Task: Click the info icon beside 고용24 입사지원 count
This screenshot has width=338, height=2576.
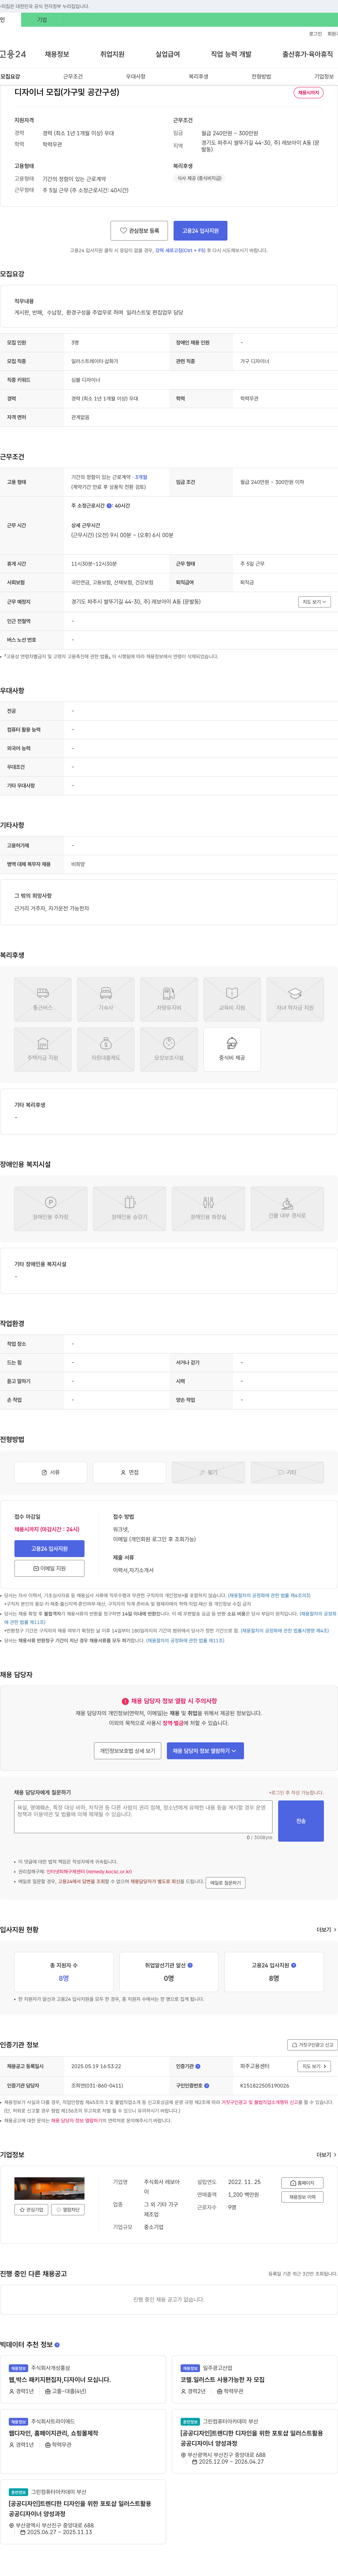Action: 294,1965
